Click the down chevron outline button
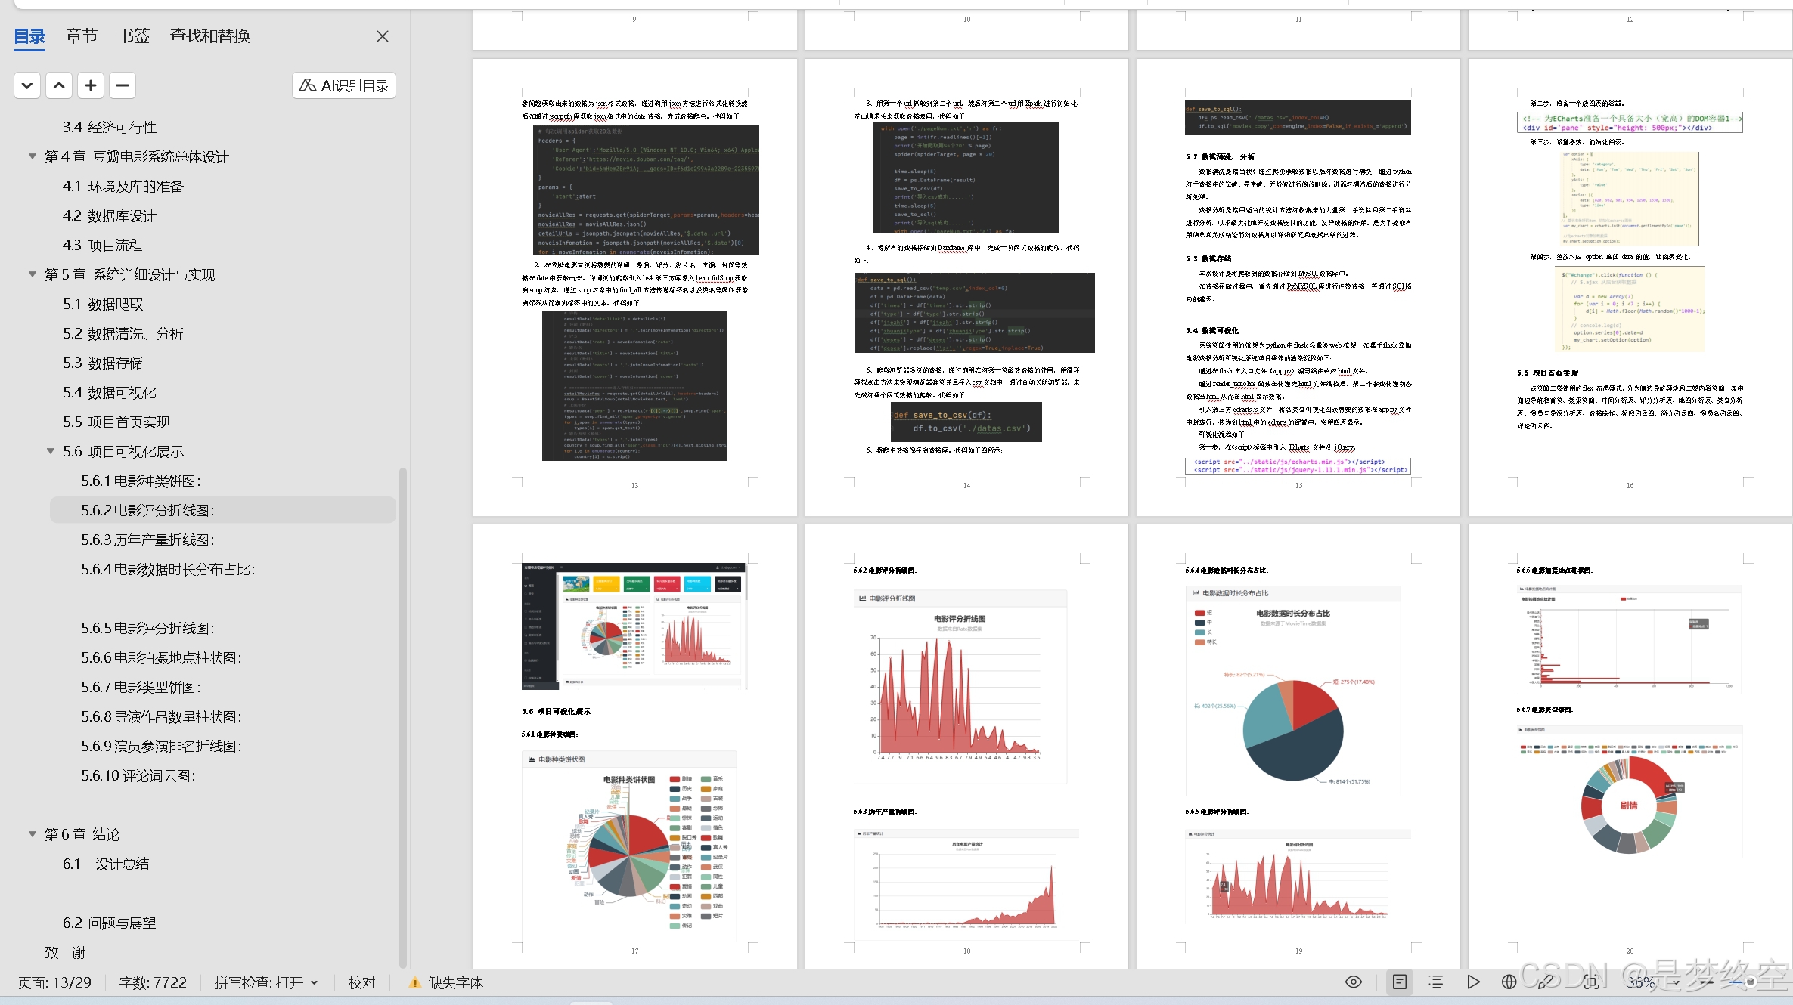This screenshot has height=1005, width=1793. [27, 85]
